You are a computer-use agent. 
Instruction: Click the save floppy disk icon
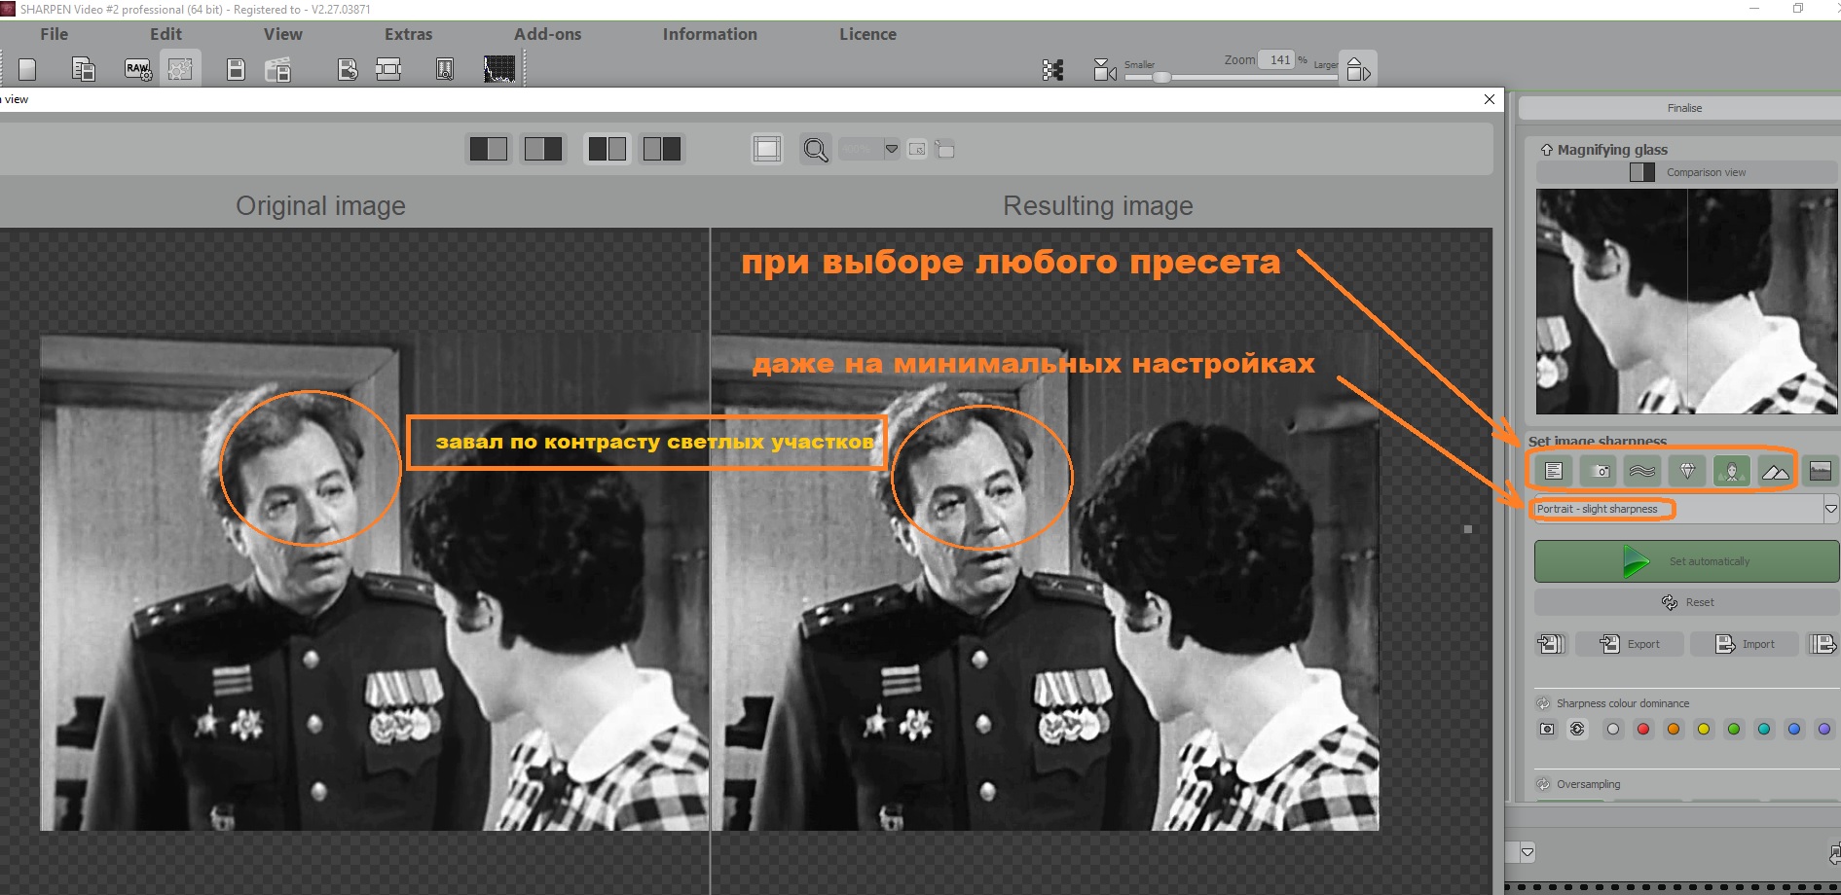236,69
